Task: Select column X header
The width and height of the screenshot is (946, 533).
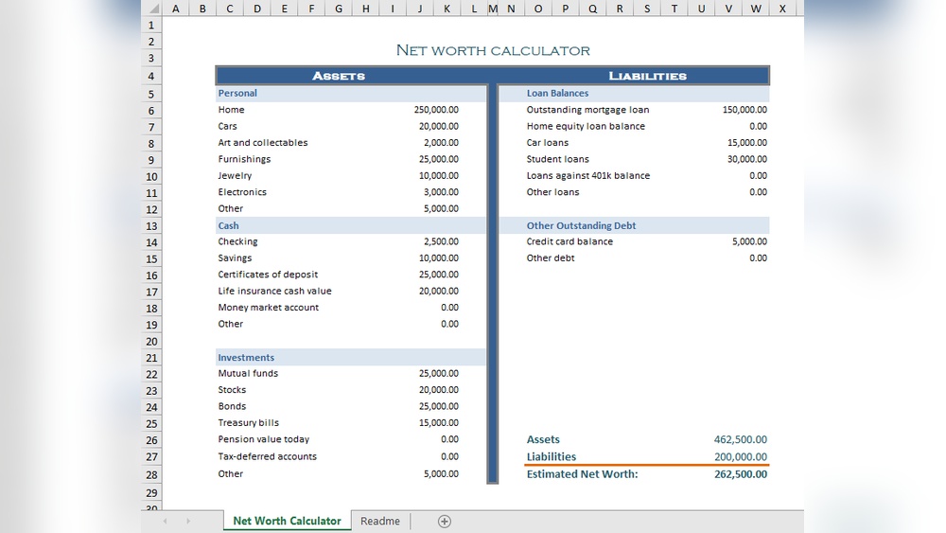Action: click(x=782, y=9)
